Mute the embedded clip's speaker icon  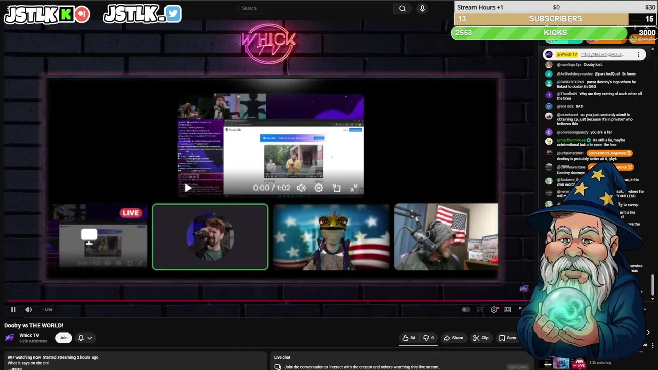coord(301,188)
